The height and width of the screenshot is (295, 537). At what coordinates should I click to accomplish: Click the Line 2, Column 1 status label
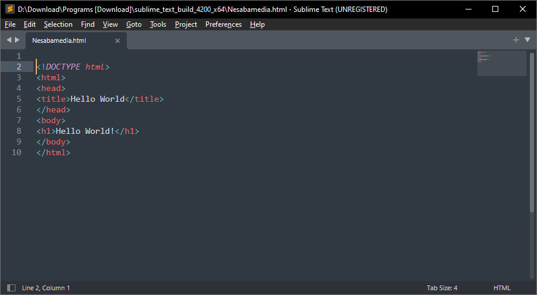[46, 288]
